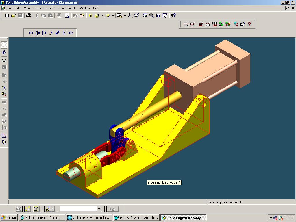This screenshot has height=222, width=296.
Task: Click the New document icon
Action: (7, 16)
